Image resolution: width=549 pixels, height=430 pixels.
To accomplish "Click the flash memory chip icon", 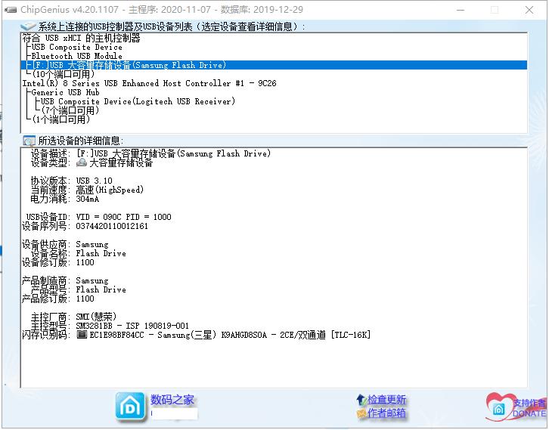I will (82, 335).
